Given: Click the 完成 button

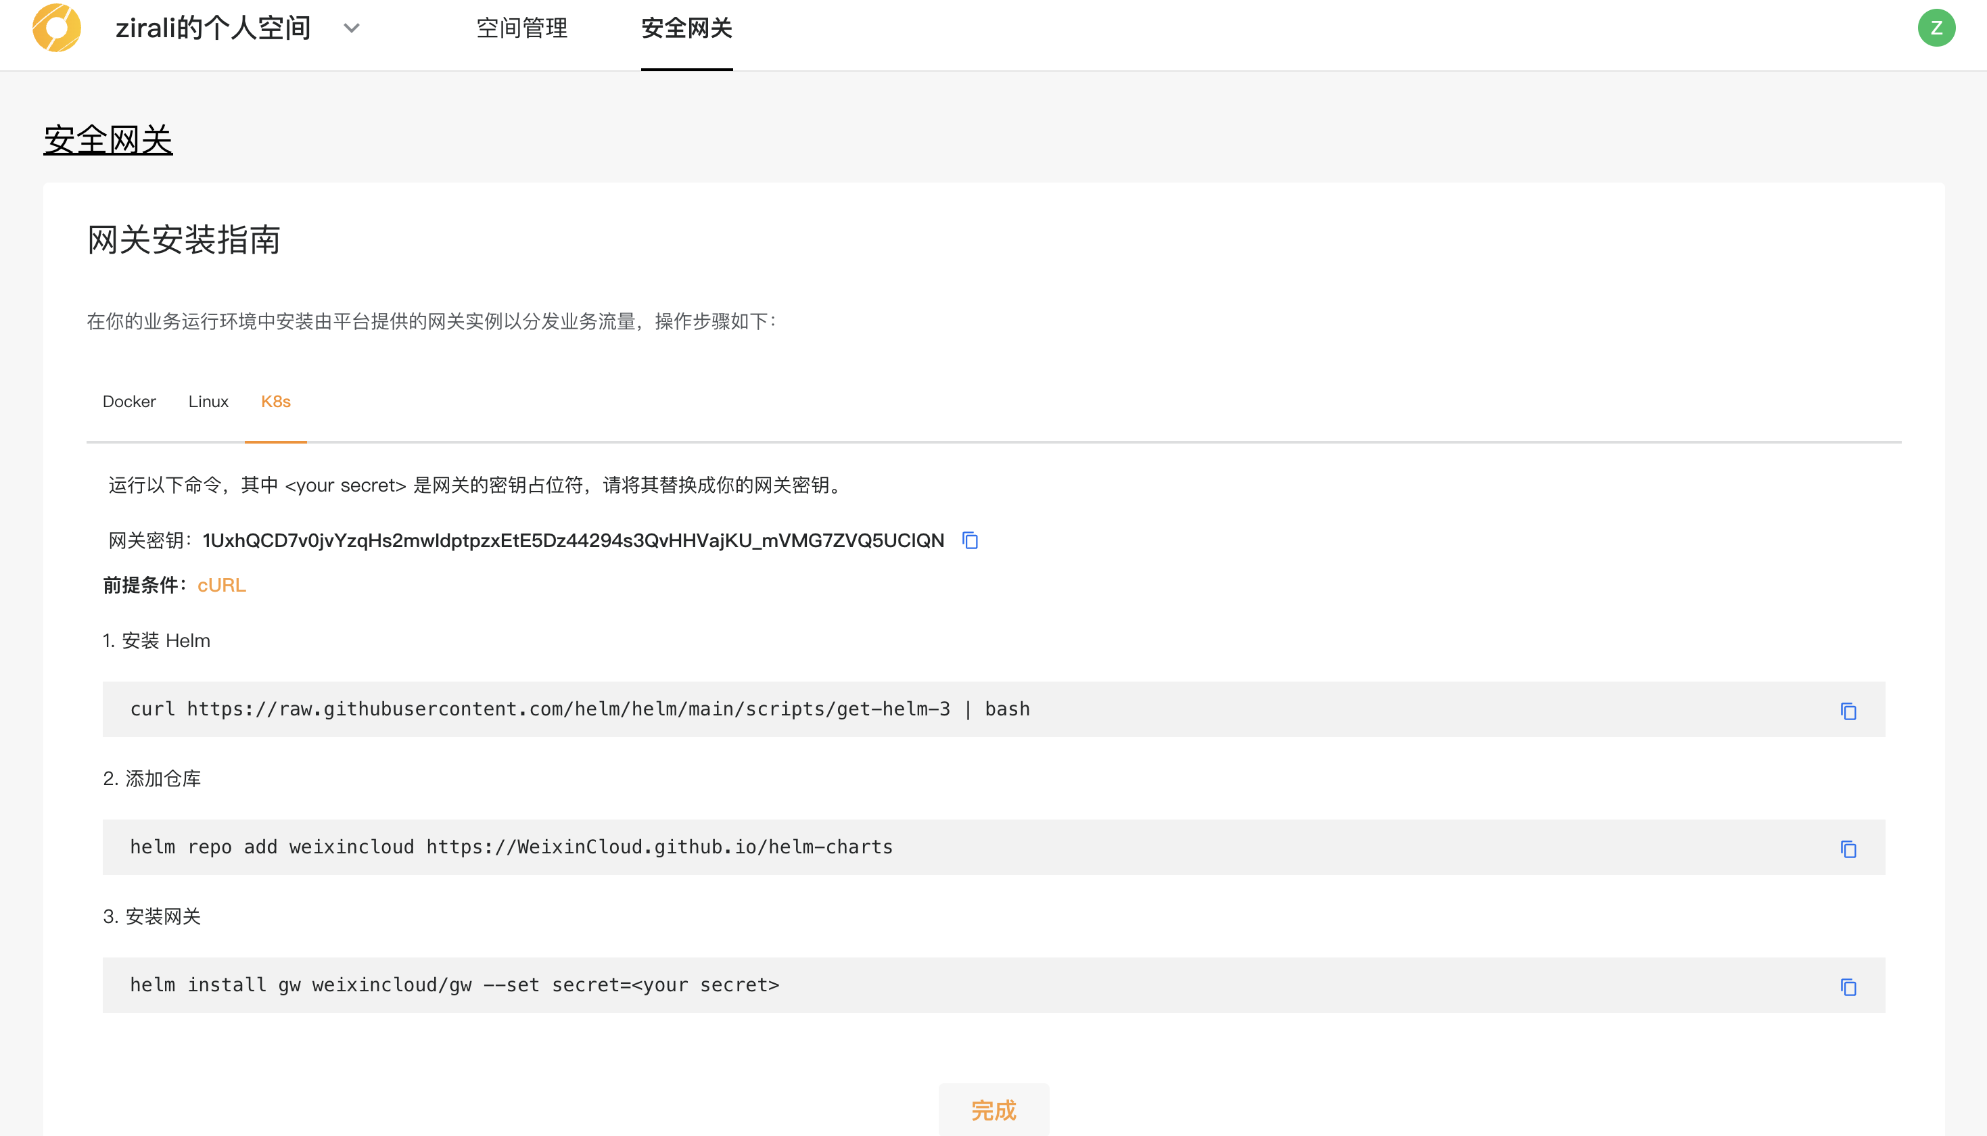Looking at the screenshot, I should click(x=993, y=1110).
